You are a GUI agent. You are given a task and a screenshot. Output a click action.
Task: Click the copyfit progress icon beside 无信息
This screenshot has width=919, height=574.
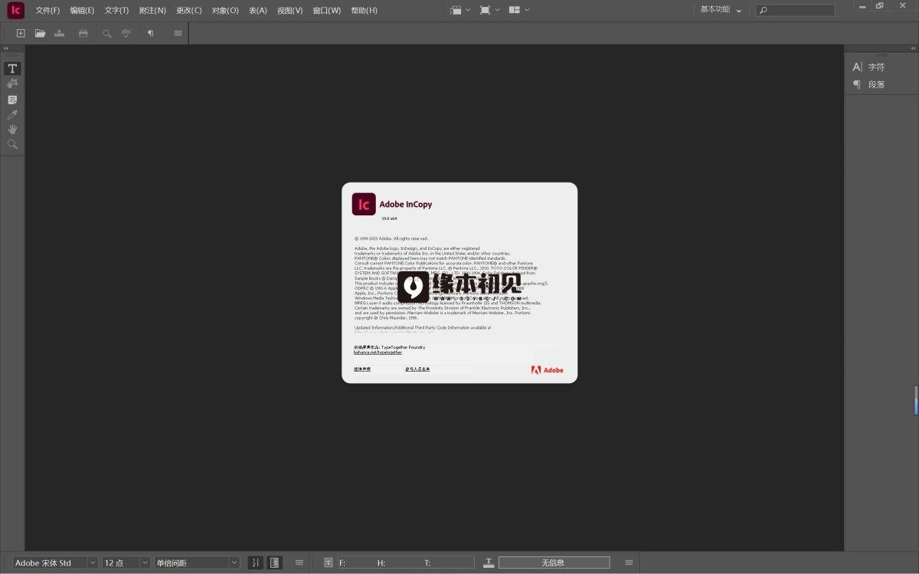pyautogui.click(x=489, y=563)
